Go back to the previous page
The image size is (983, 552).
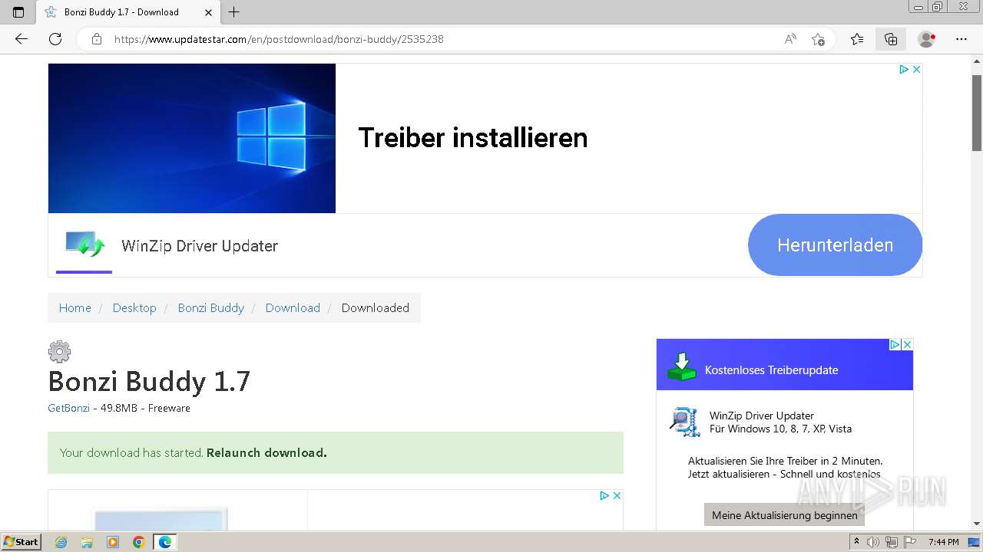click(22, 39)
